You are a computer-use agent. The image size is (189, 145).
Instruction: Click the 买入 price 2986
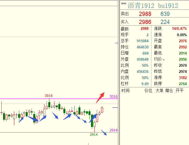coord(145,22)
